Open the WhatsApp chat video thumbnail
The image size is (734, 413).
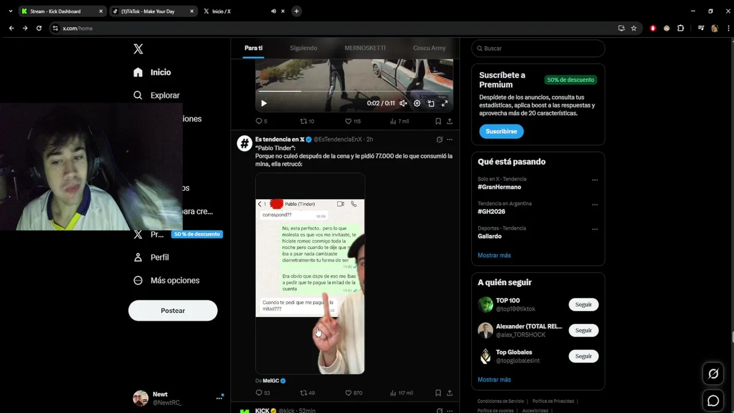pos(310,274)
